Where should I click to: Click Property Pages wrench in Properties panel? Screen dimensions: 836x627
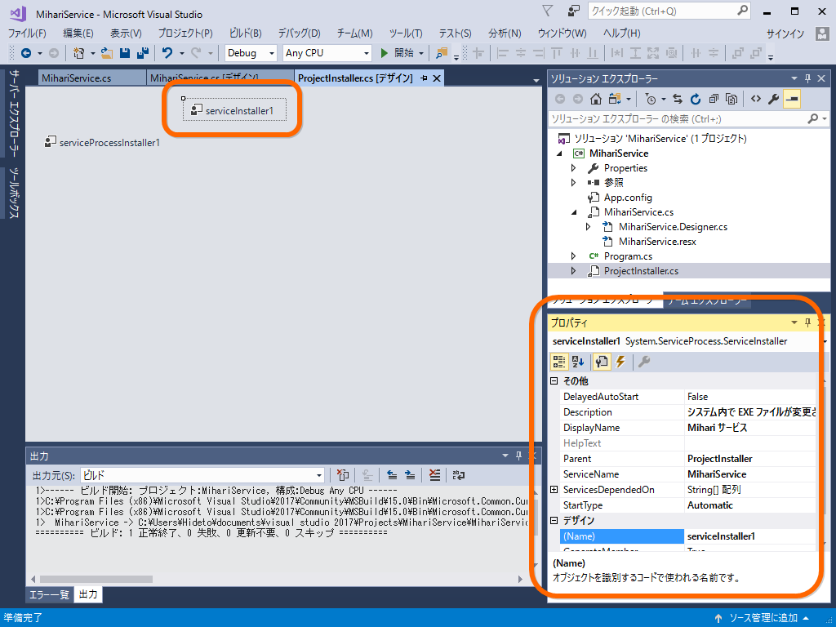coord(644,362)
